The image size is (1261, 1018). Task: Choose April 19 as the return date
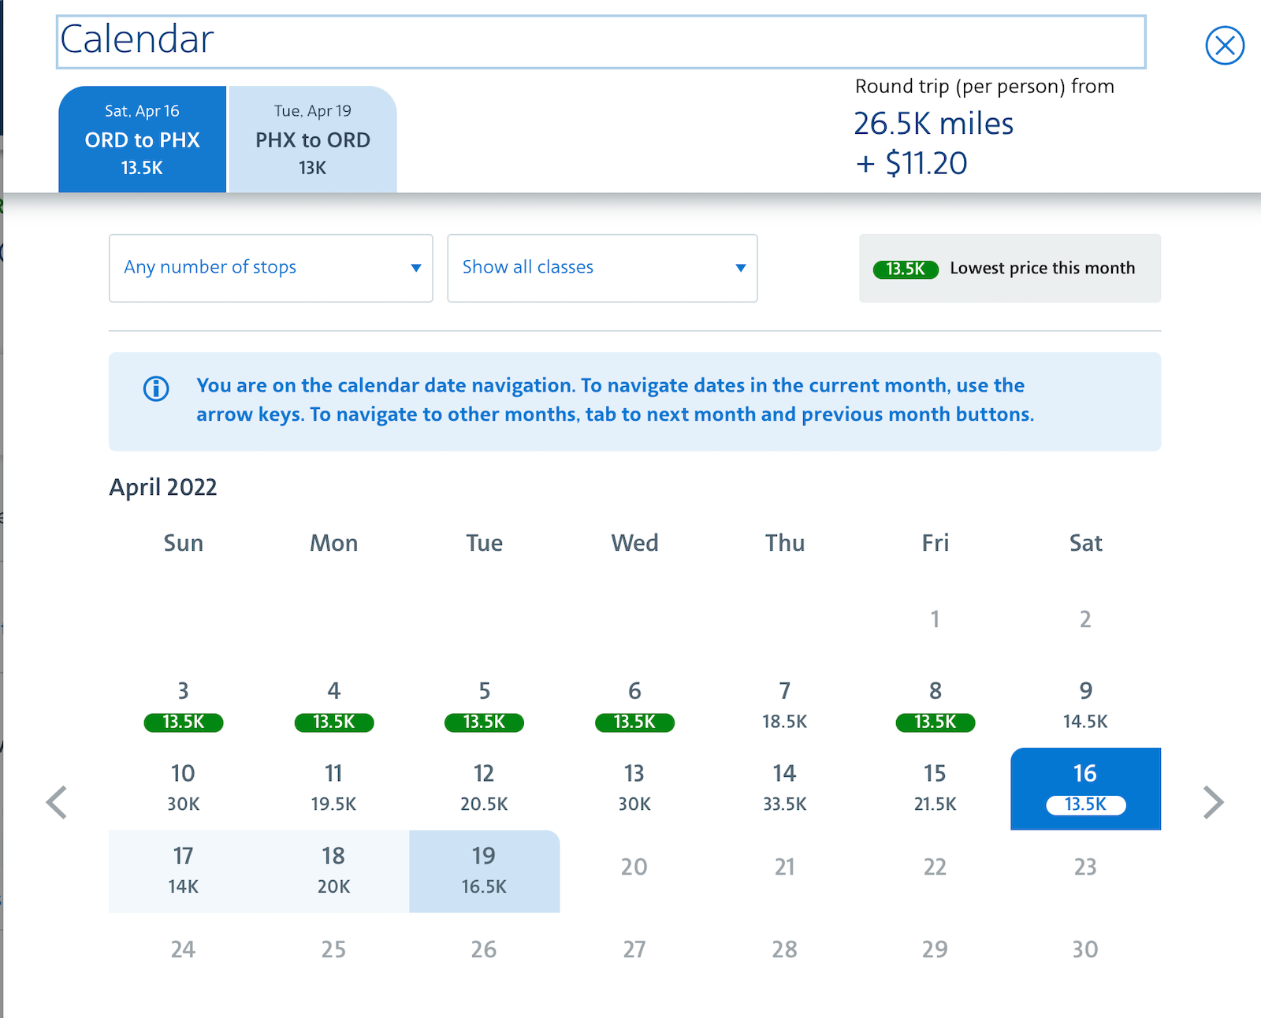pyautogui.click(x=483, y=869)
